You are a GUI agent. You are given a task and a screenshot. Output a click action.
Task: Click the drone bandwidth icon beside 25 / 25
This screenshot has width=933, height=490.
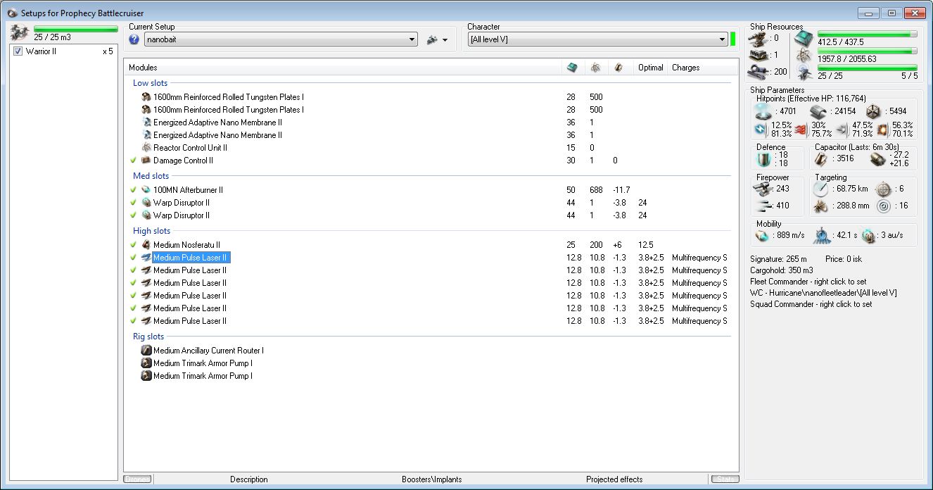(803, 71)
